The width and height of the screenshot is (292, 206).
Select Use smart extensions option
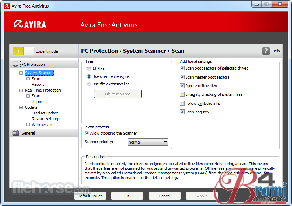(89, 76)
